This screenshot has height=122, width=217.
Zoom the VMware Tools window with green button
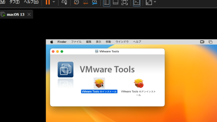62,52
